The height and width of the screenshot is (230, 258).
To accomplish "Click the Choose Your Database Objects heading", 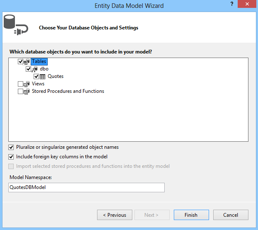I will [x=88, y=28].
